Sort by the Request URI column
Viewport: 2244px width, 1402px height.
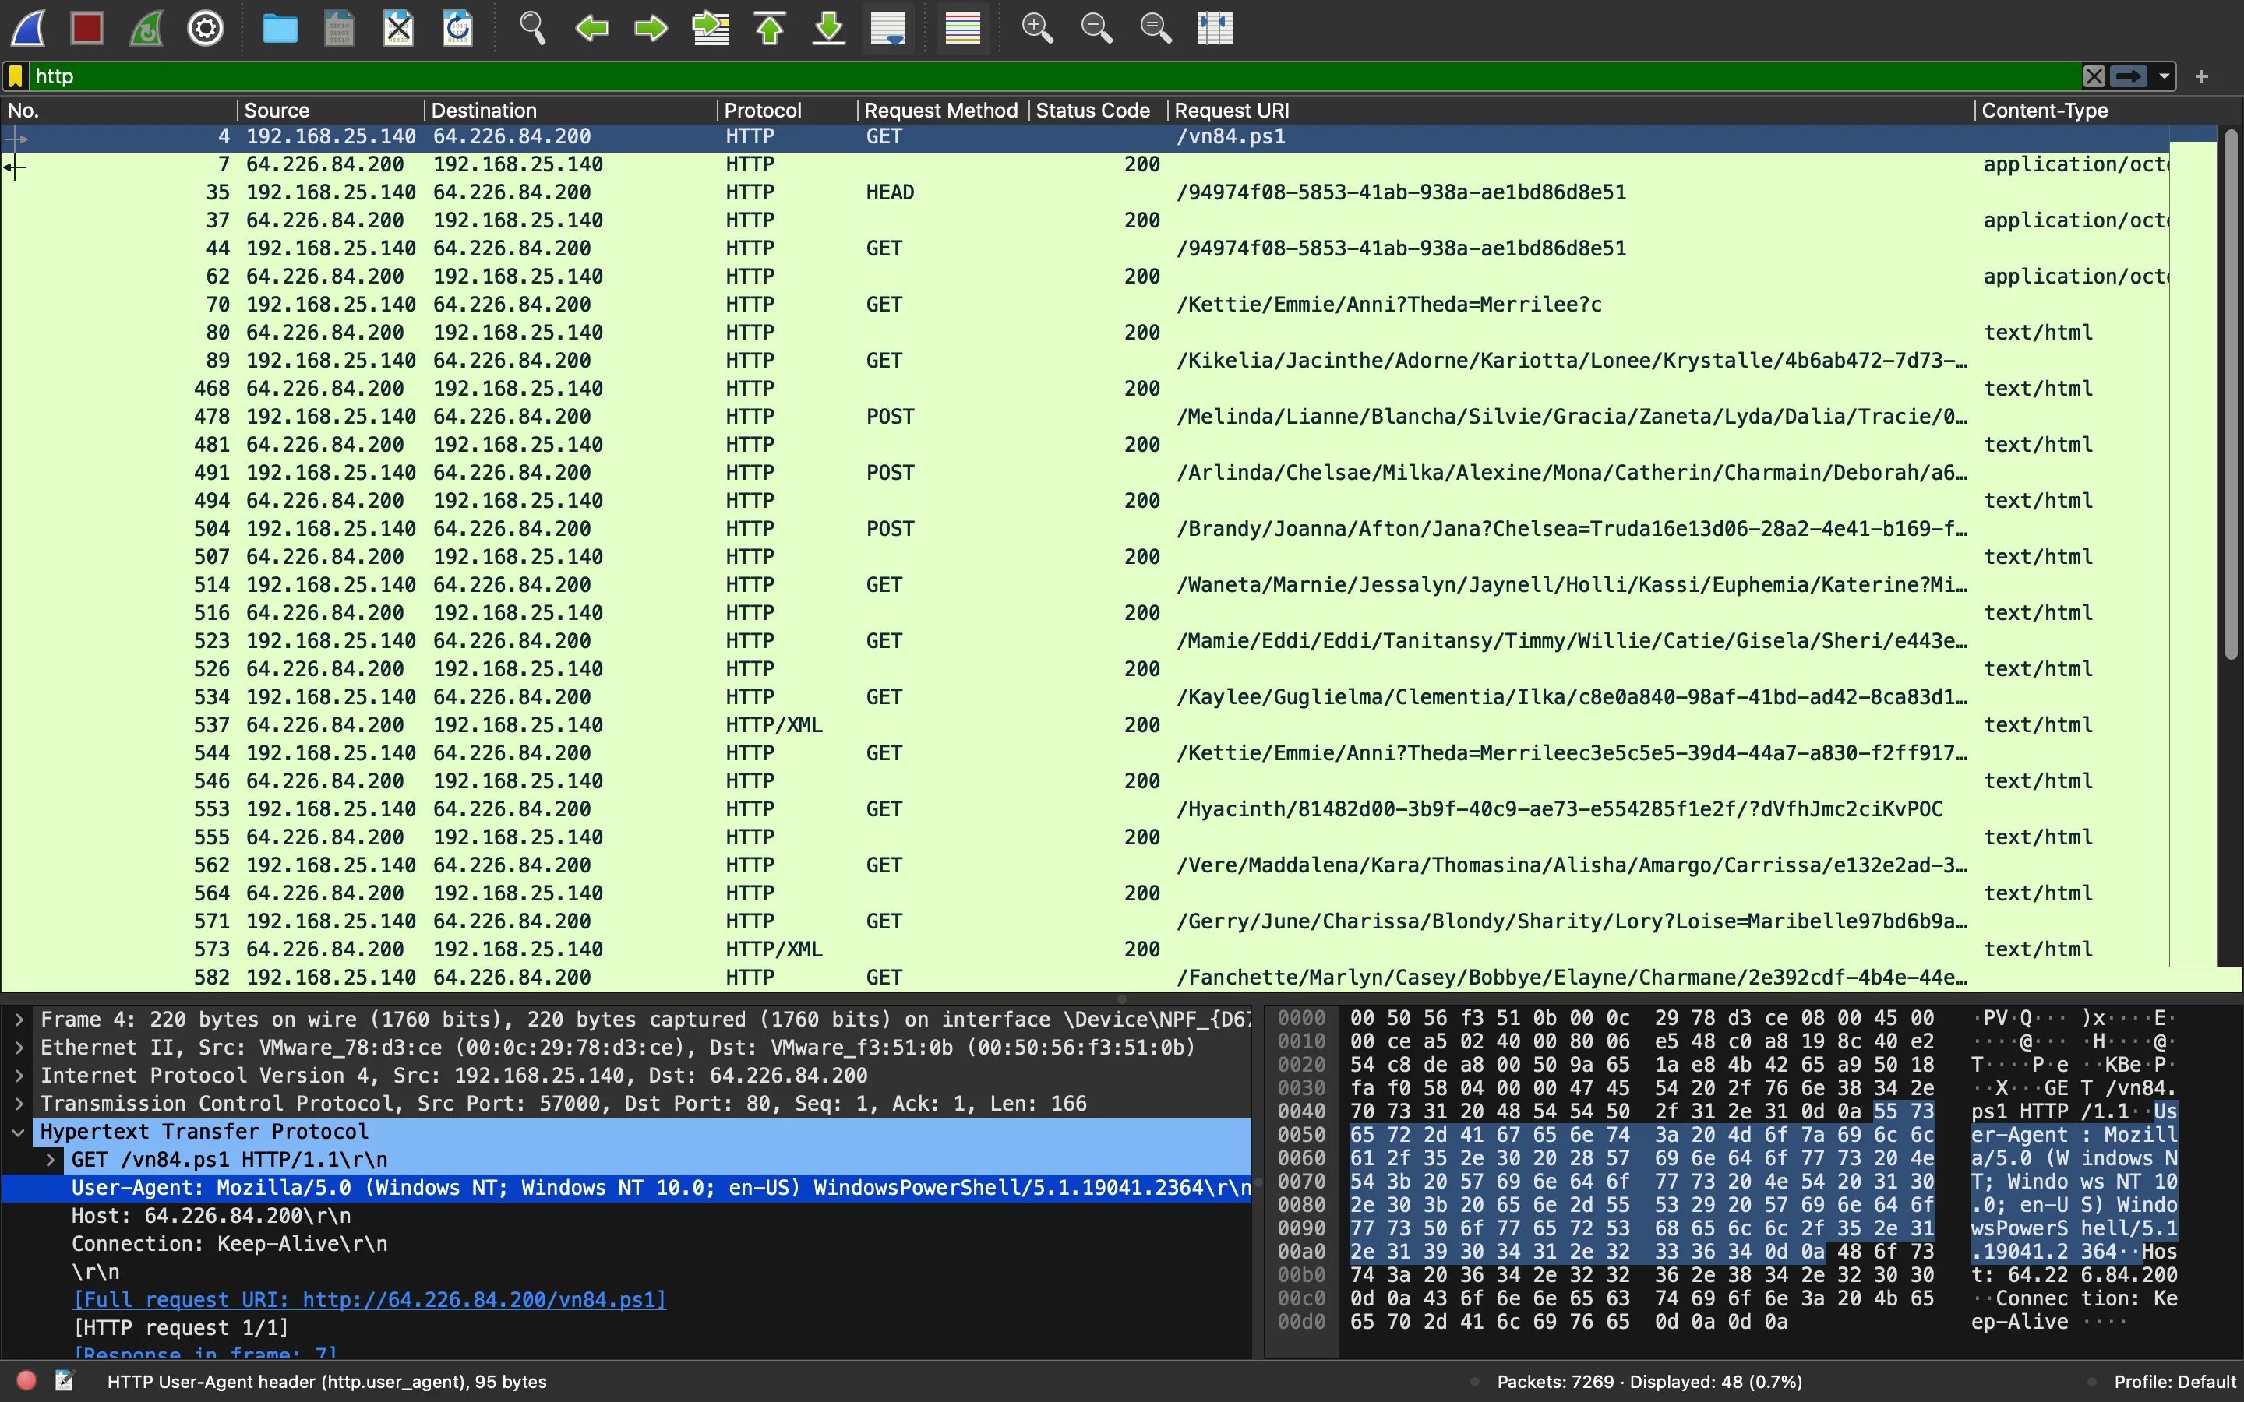coord(1570,111)
